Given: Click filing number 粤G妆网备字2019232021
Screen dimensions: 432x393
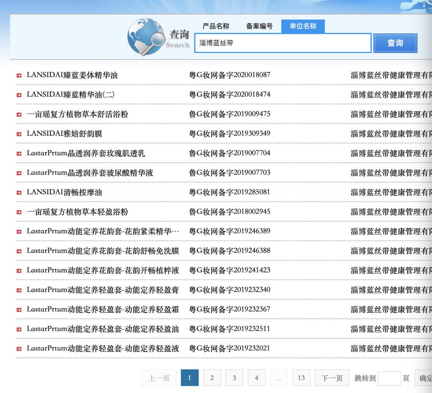Looking at the screenshot, I should pos(230,349).
